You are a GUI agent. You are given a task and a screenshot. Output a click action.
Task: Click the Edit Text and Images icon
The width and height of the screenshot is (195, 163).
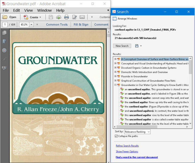(74, 17)
